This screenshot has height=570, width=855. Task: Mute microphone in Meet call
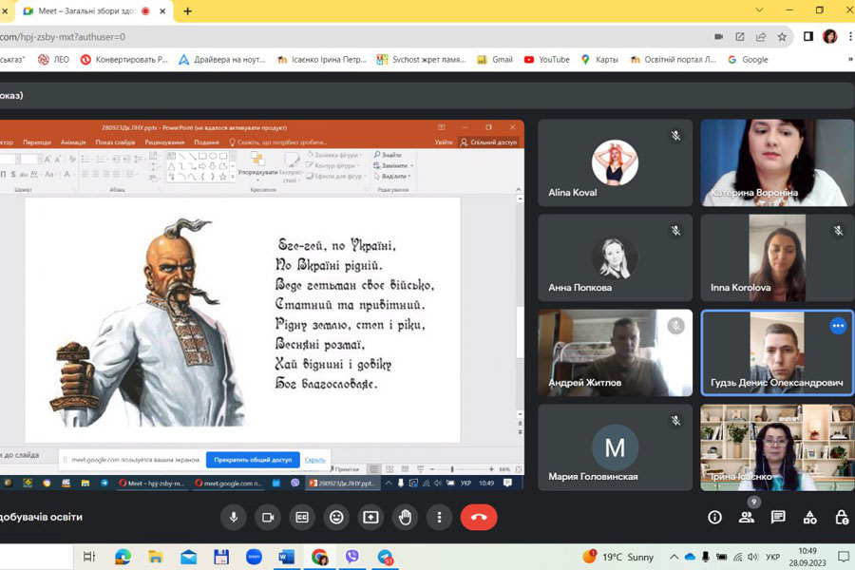233,517
